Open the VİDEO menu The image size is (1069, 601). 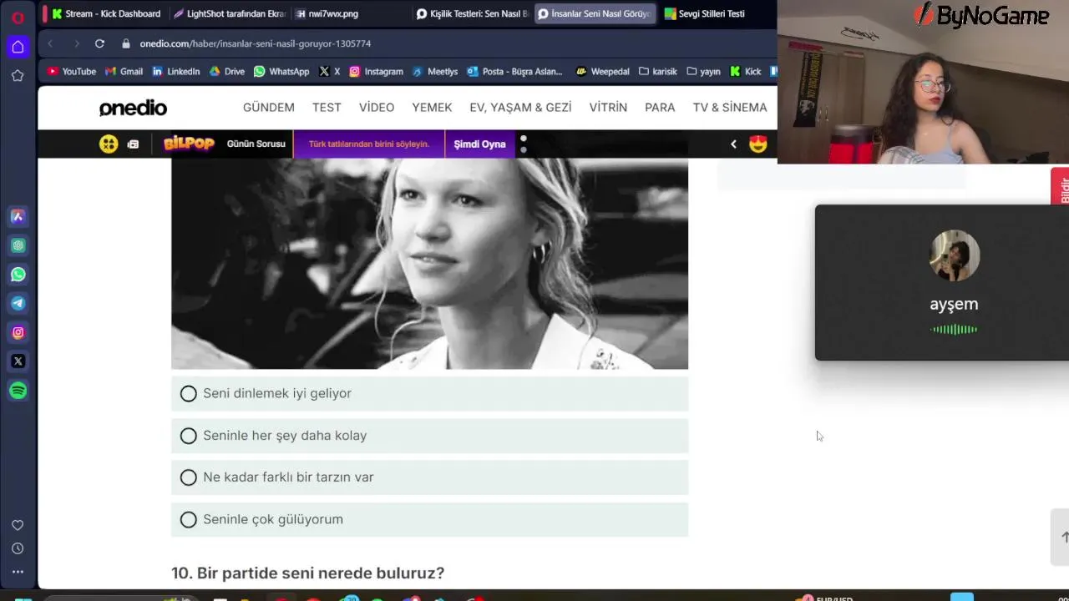(x=377, y=108)
